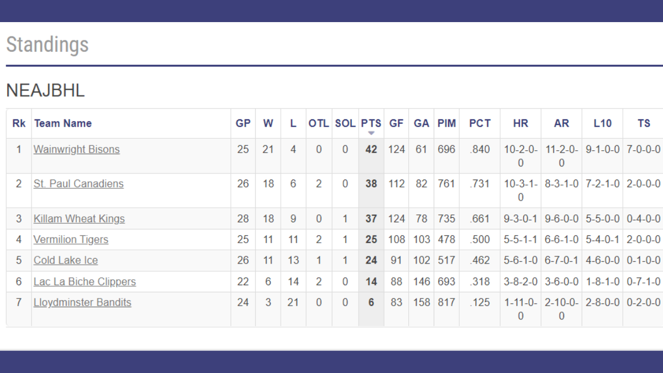
Task: Sort standings by the GP column
Action: (243, 123)
